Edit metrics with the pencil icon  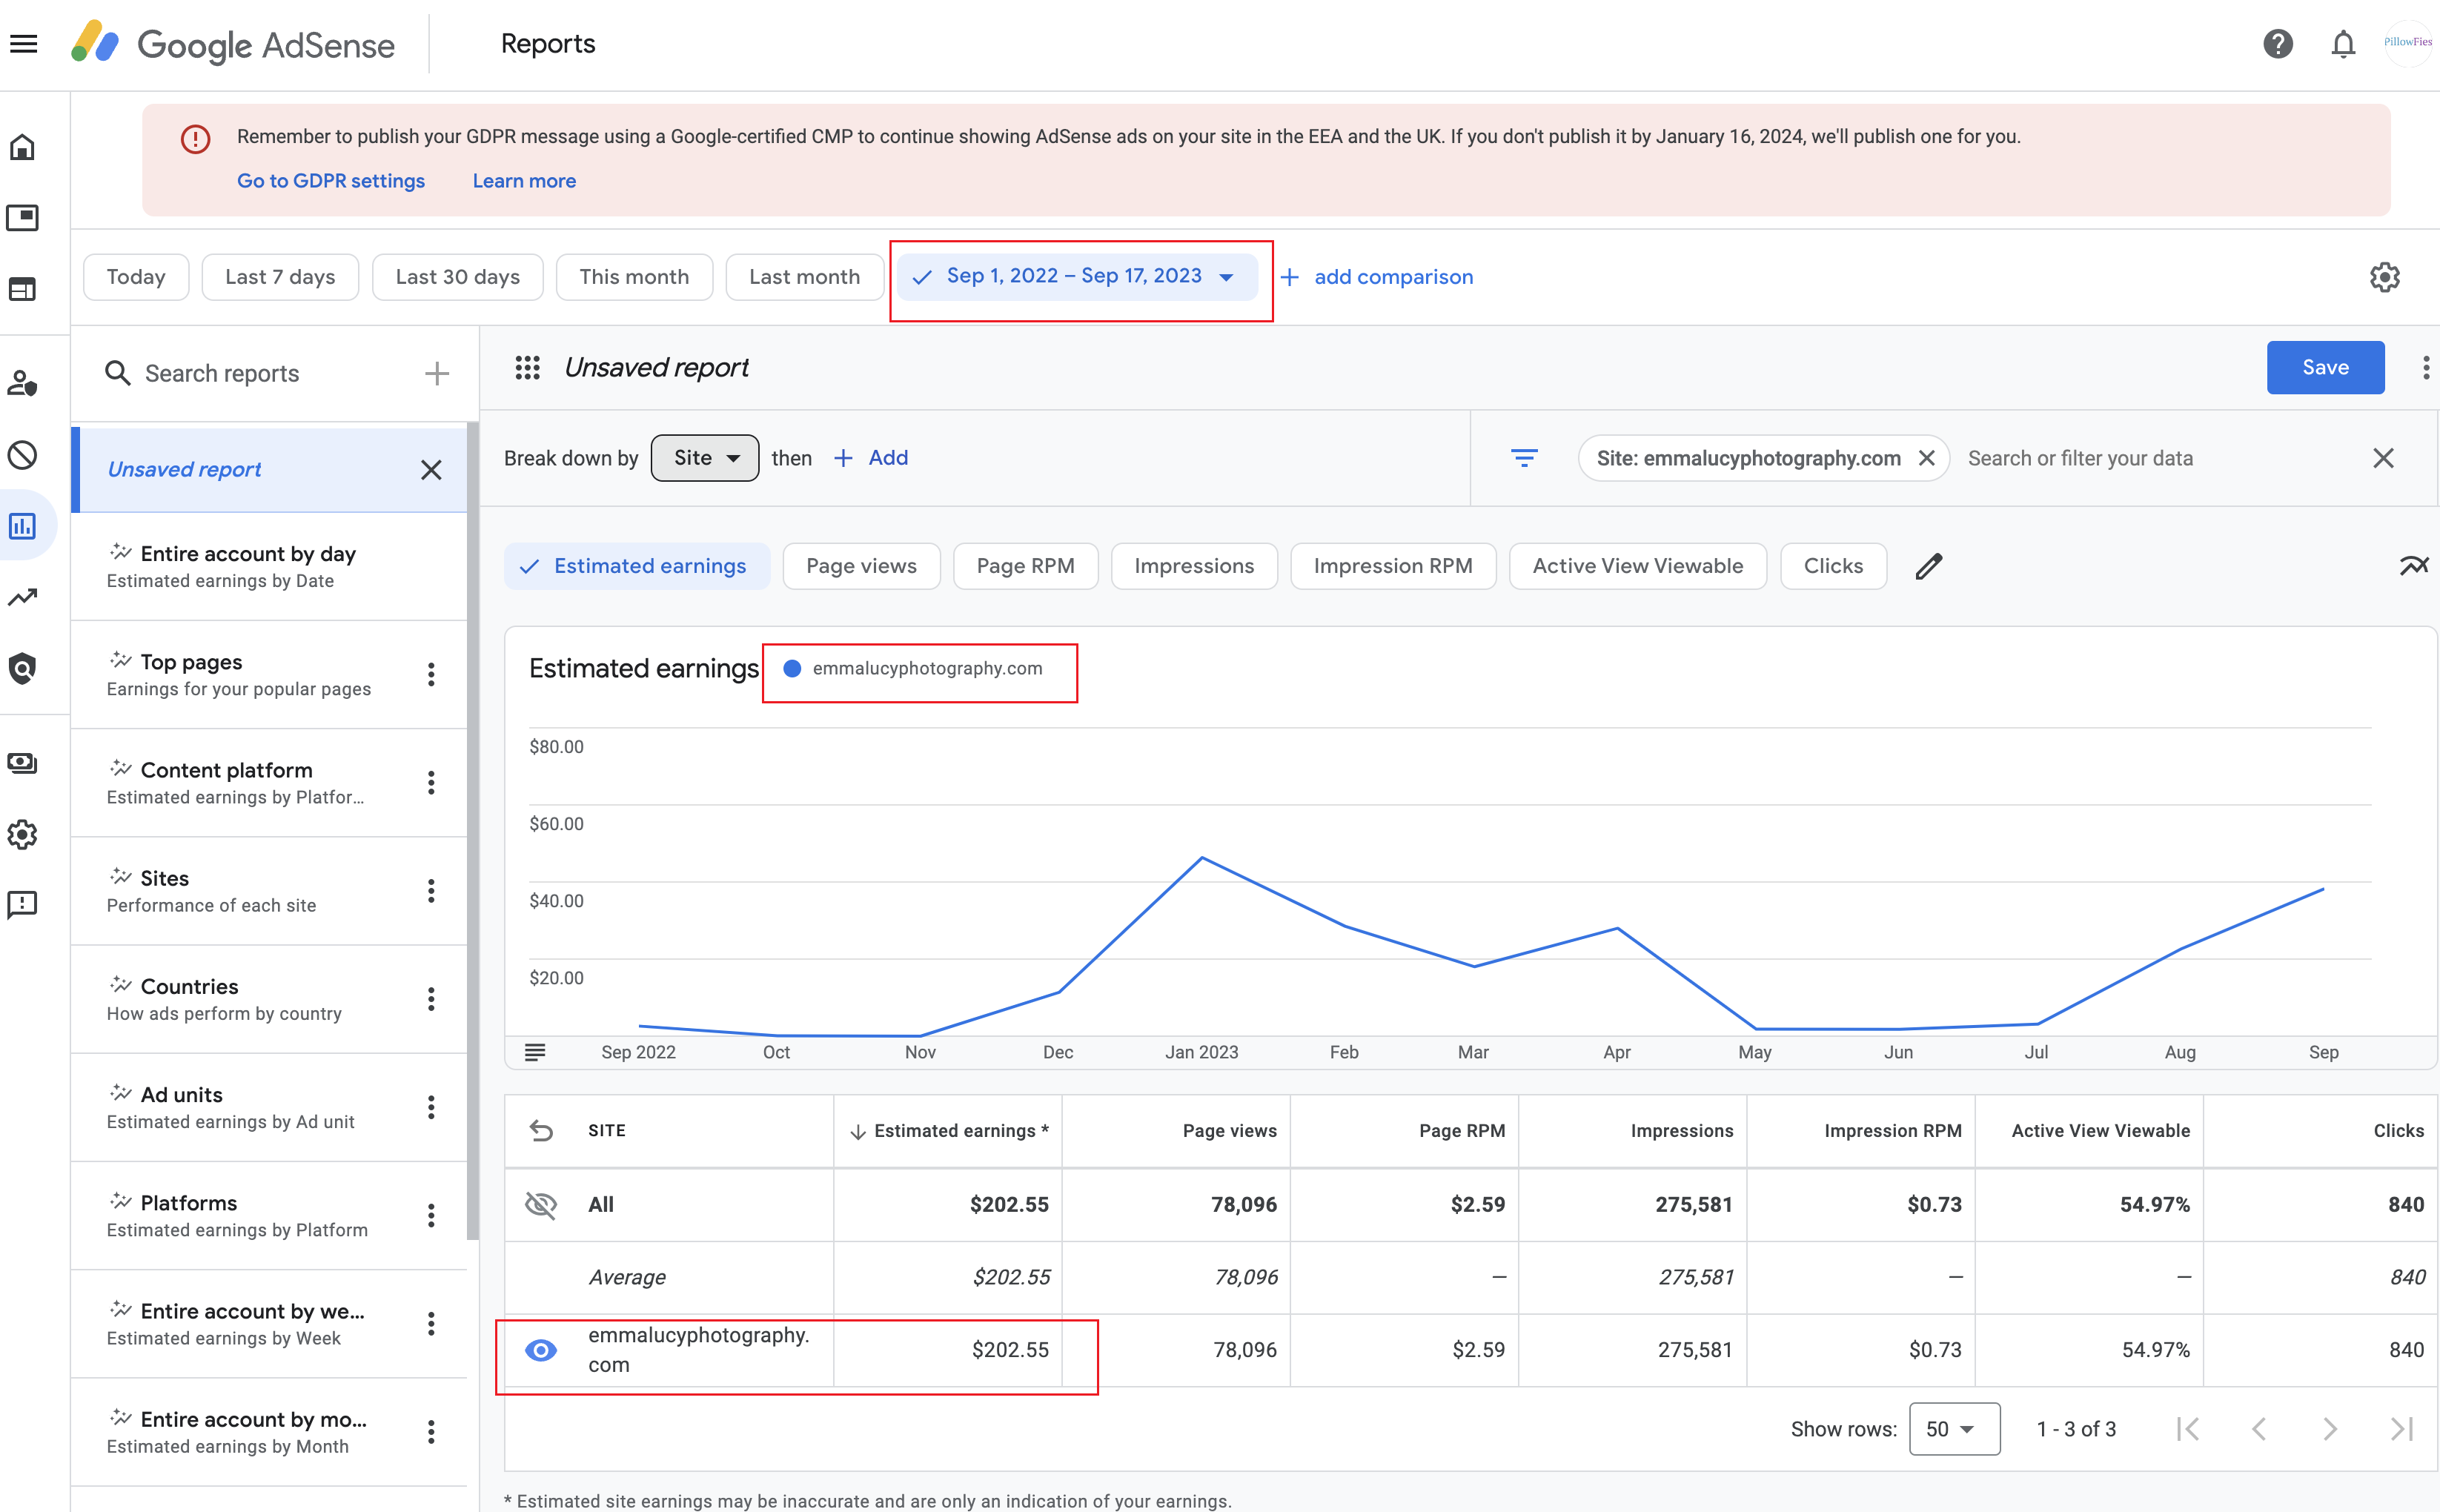coord(1928,566)
